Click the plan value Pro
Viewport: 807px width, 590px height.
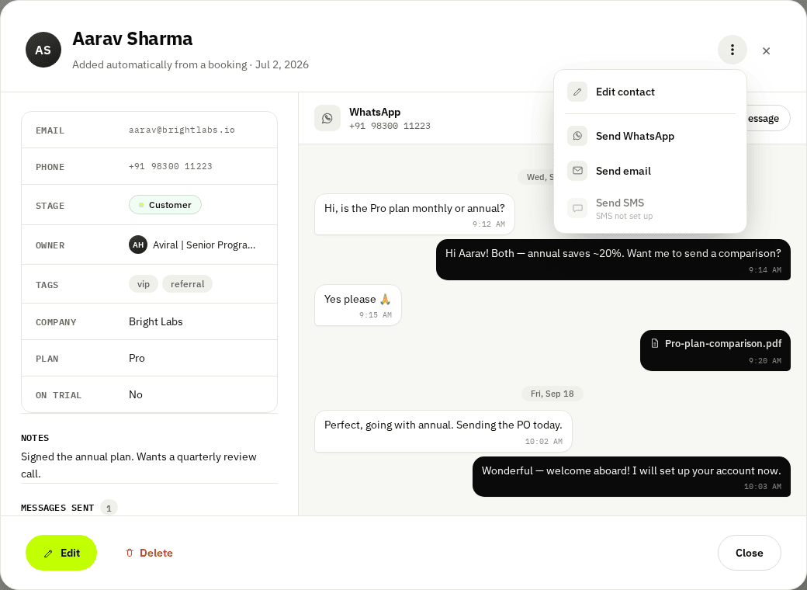[x=137, y=359]
